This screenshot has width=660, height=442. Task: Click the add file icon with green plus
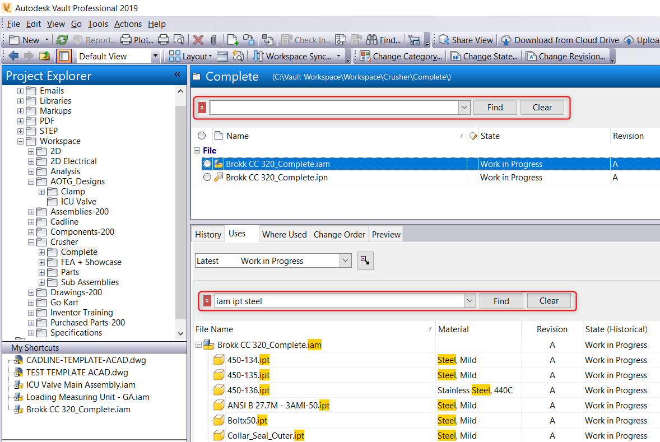[x=233, y=40]
